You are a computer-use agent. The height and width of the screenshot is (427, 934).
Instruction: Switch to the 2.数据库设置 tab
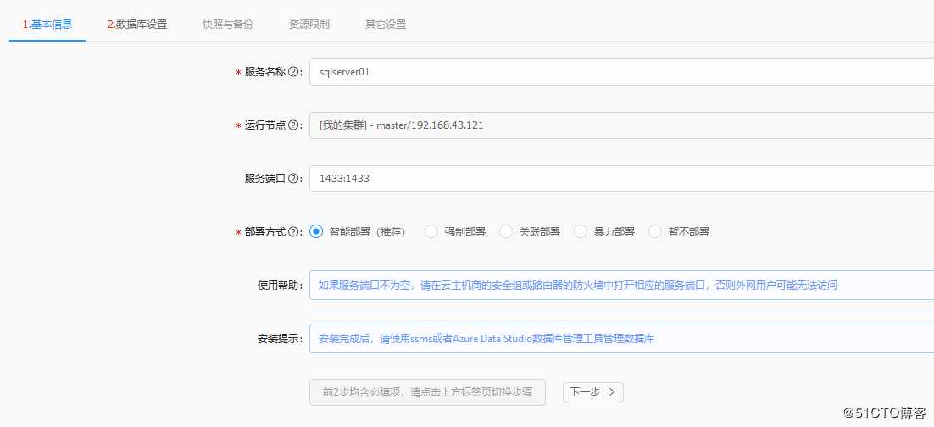click(137, 25)
